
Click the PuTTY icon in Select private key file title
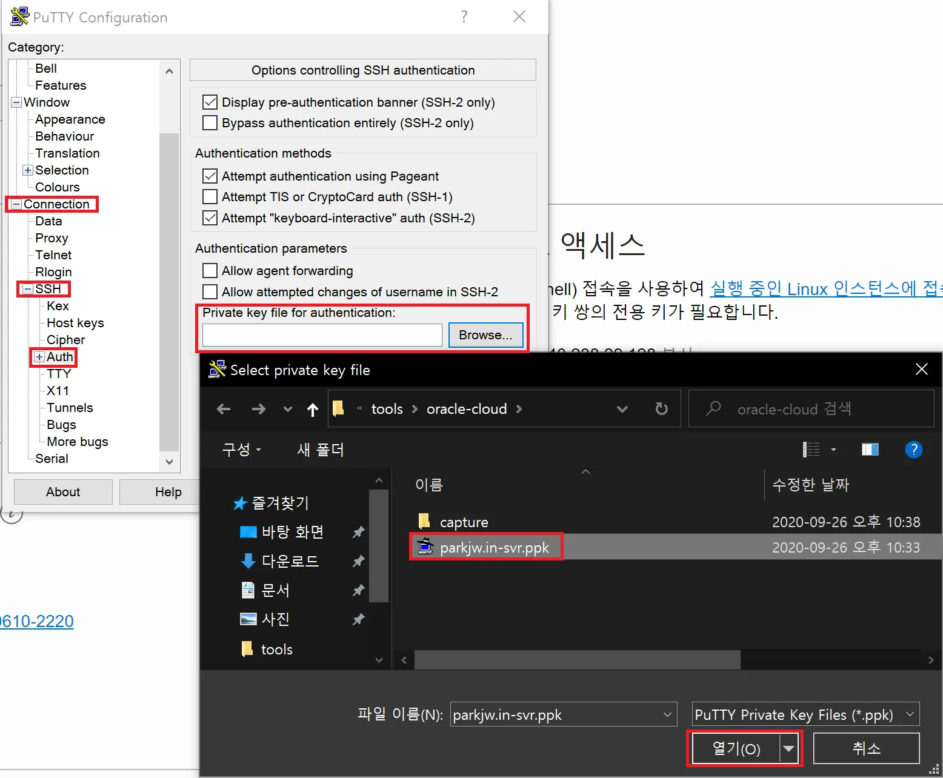[x=217, y=369]
